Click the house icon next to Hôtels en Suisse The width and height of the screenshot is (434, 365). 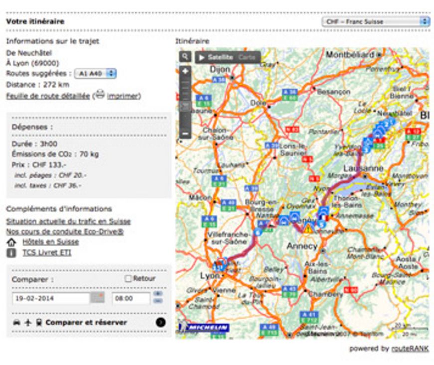pyautogui.click(x=11, y=242)
